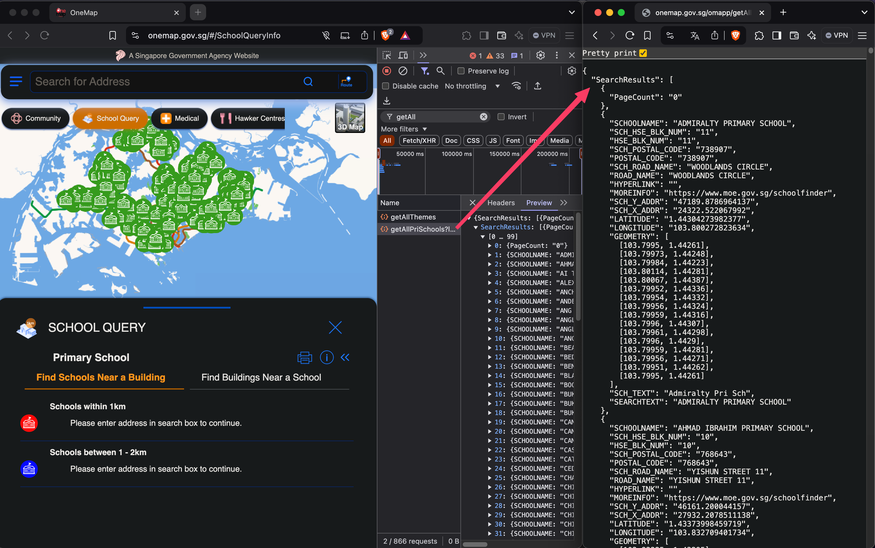
Task: Click the Route icon in search bar
Action: (x=346, y=81)
